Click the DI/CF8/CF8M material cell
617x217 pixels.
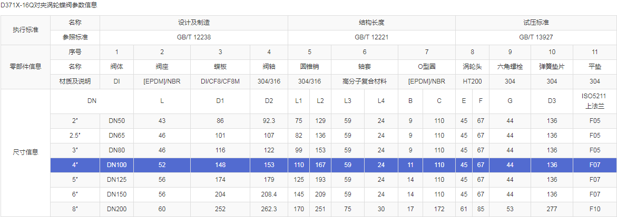click(220, 81)
